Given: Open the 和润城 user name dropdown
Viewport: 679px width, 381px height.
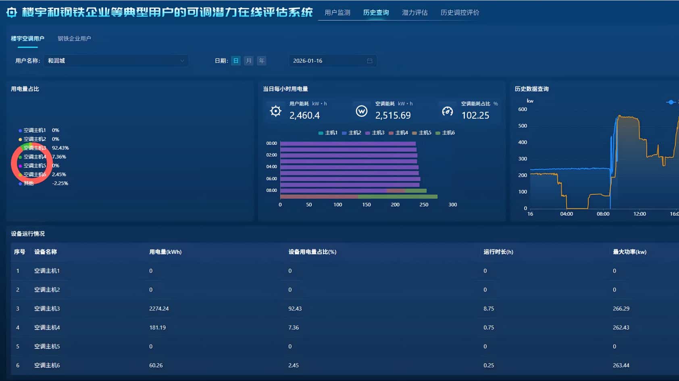Looking at the screenshot, I should (116, 60).
